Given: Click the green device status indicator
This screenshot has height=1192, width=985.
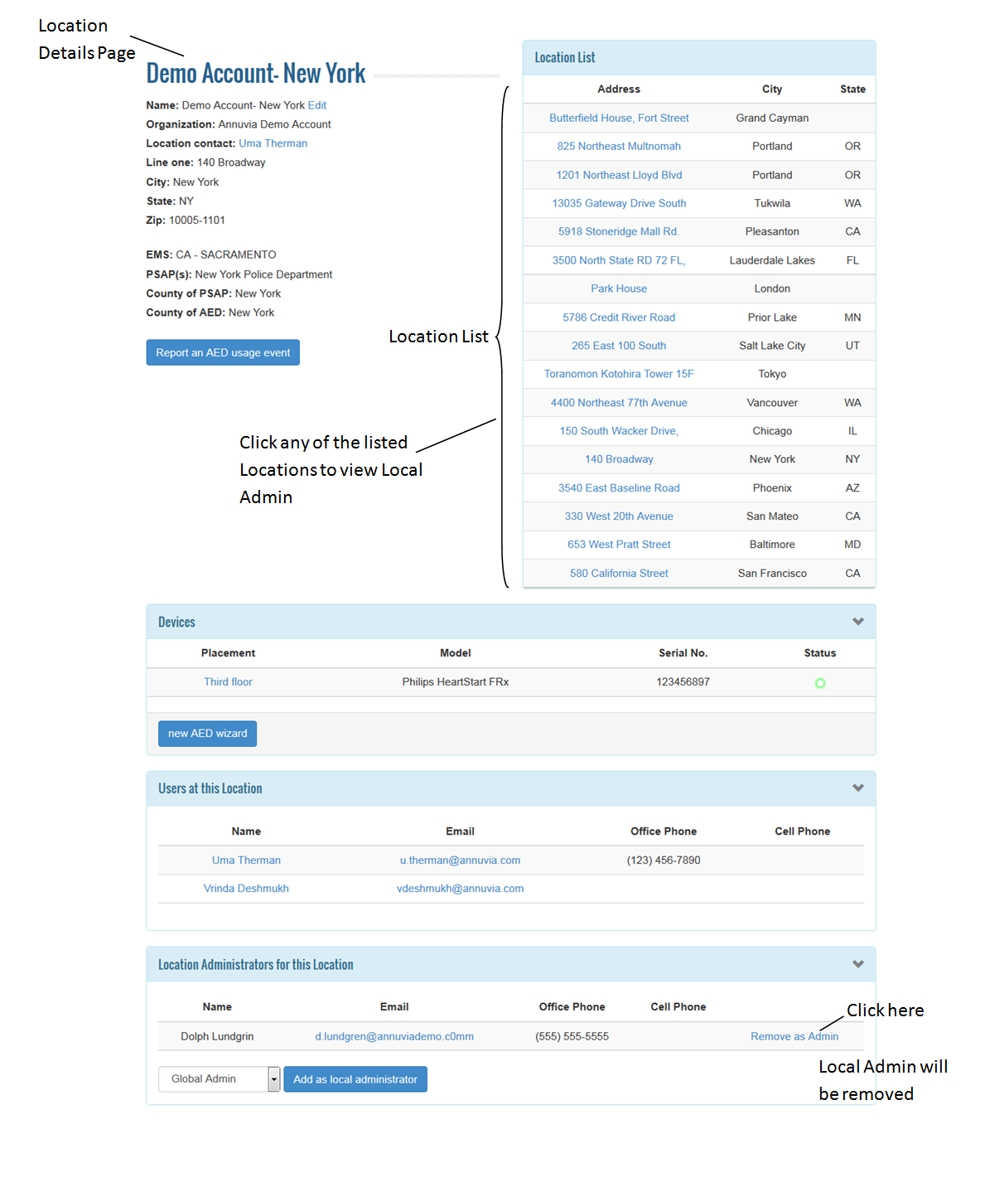Looking at the screenshot, I should [819, 683].
